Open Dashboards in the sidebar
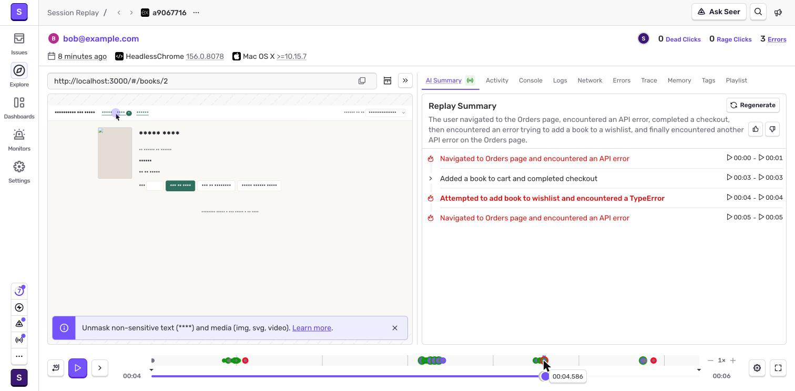This screenshot has width=795, height=391. [x=19, y=108]
